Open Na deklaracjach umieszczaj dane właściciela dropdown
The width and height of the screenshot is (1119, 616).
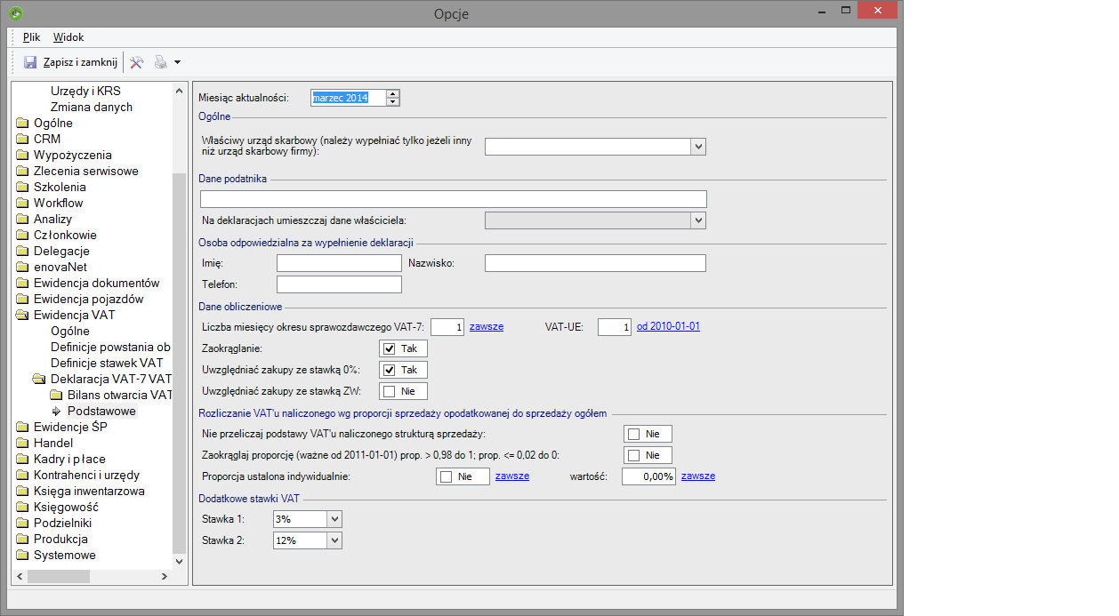[698, 220]
